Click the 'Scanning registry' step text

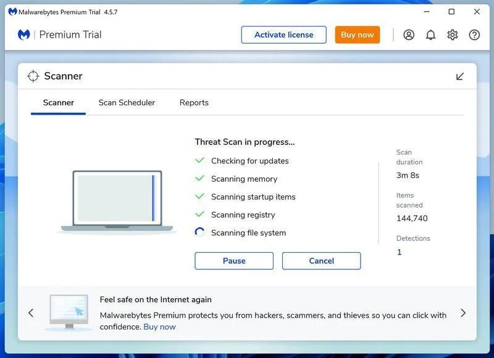(243, 215)
